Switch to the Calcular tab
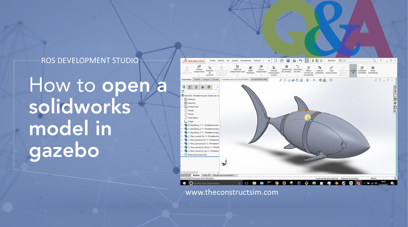The height and width of the screenshot is (227, 408). [x=215, y=79]
